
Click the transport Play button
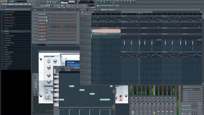46,6
